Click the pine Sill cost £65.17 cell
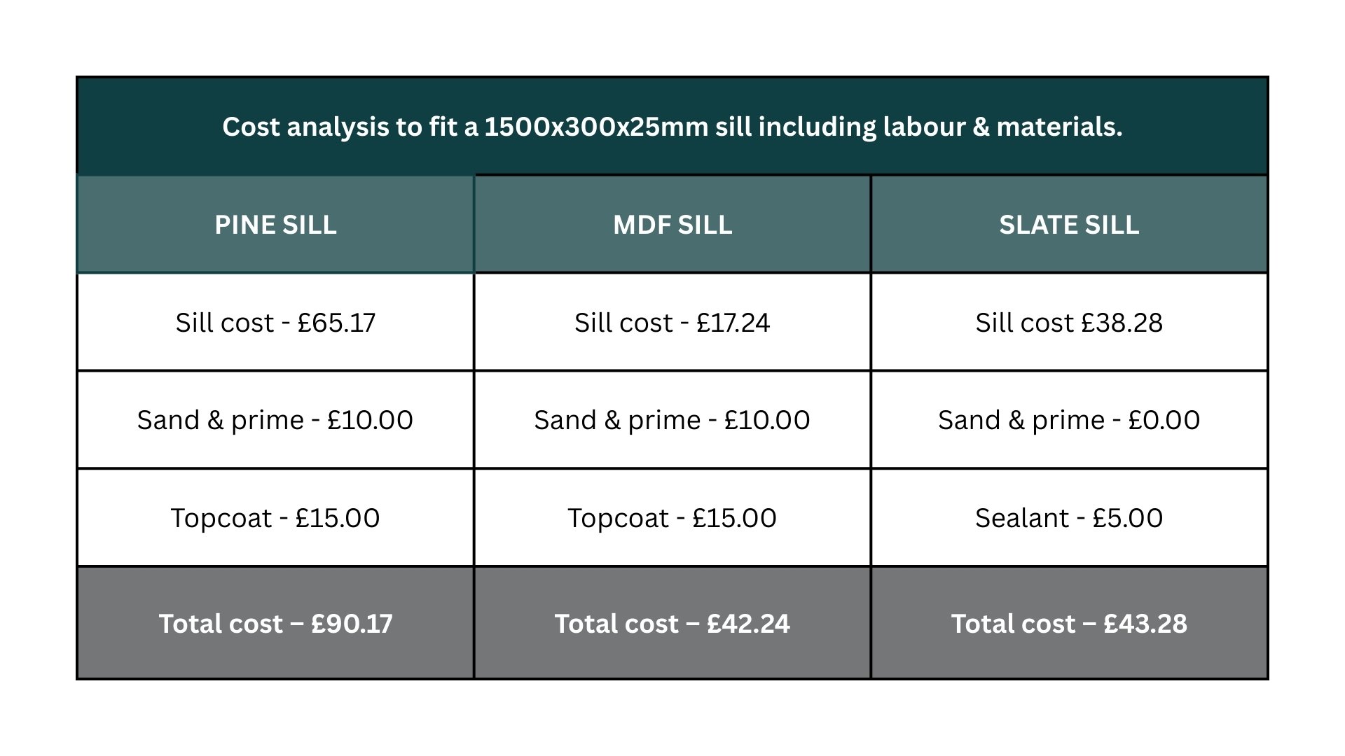This screenshot has width=1345, height=756. (x=275, y=322)
